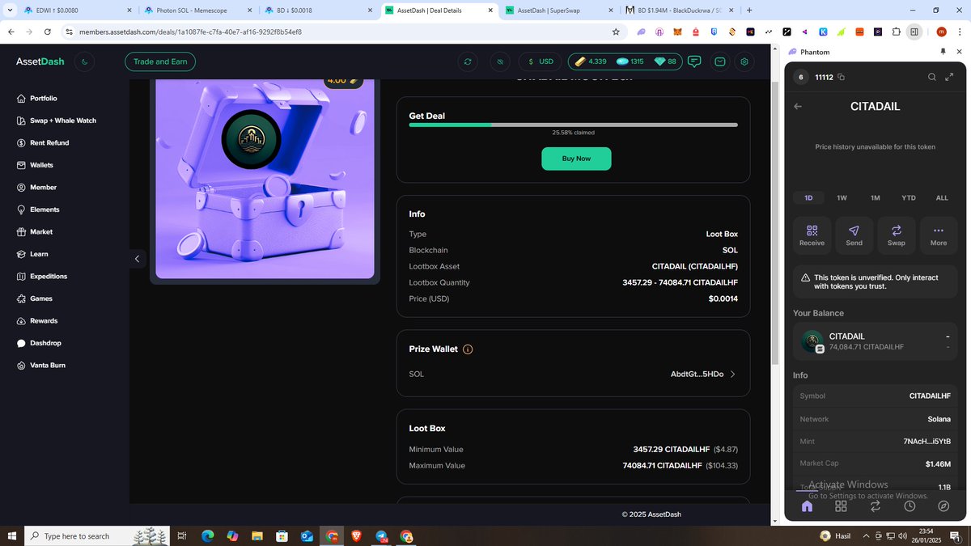Select YTD price range
971x546 pixels.
(909, 197)
